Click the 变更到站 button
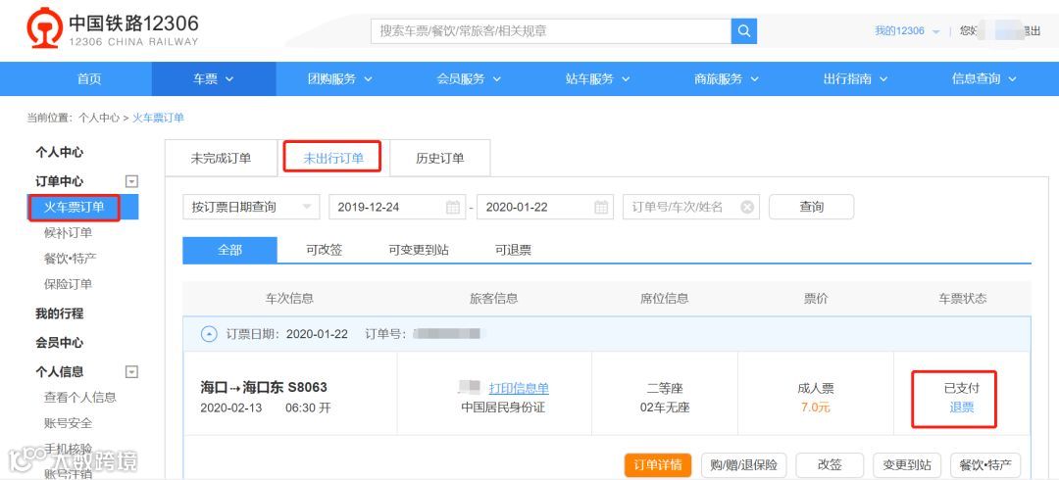Screen dimensions: 1059x480 pos(907,465)
